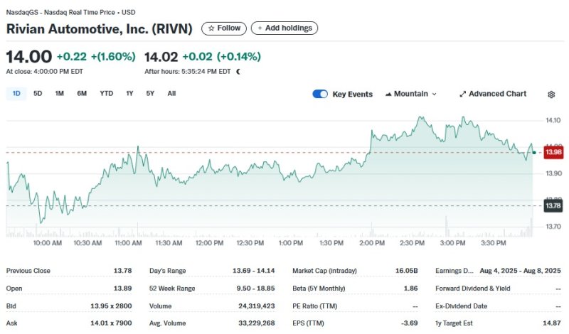Viewport: 569px width, 334px height.
Task: Select the 1D time range tab
Action: pos(16,94)
